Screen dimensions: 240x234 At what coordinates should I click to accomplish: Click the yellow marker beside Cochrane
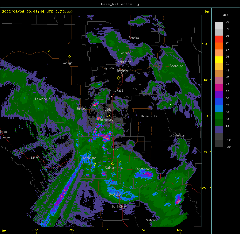pyautogui.click(x=95, y=164)
